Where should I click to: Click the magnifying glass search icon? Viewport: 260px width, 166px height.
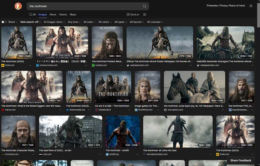(144, 6)
